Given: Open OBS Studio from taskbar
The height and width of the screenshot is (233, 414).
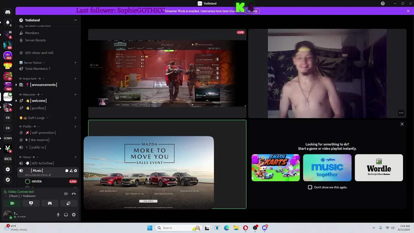Looking at the screenshot, I should coord(255,228).
